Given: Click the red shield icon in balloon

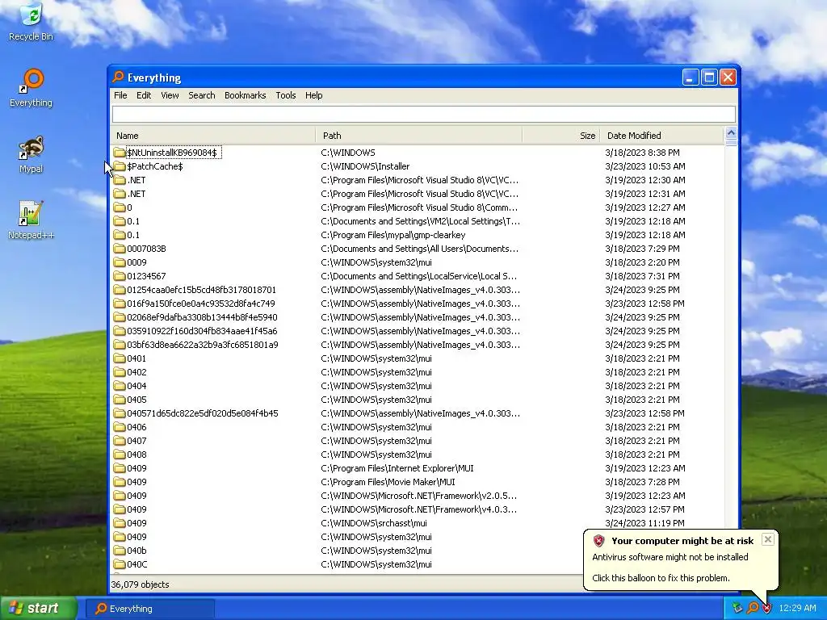Looking at the screenshot, I should pos(598,540).
